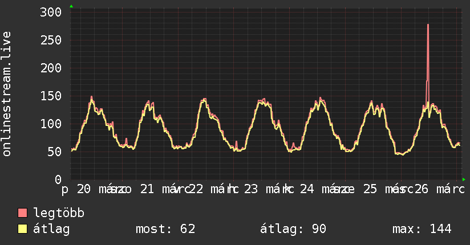Click the onlinestream.live vertical axis title

tap(7, 94)
